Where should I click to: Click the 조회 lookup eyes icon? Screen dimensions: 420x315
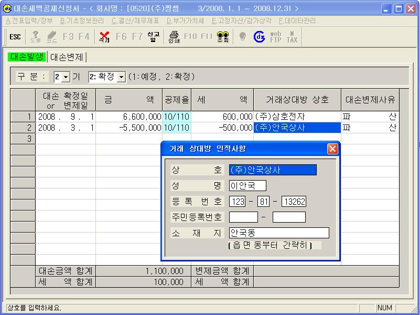(223, 37)
